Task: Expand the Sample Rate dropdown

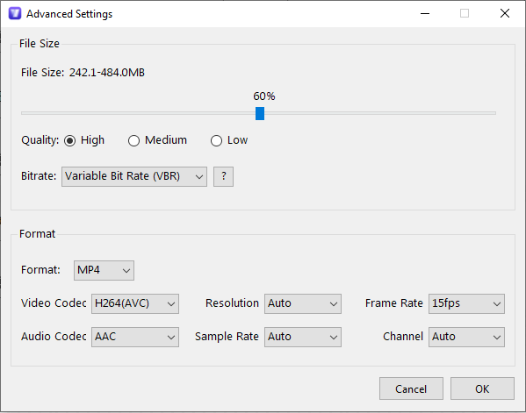Action: click(303, 337)
